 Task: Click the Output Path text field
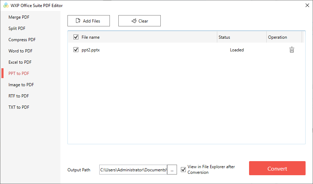133,170
